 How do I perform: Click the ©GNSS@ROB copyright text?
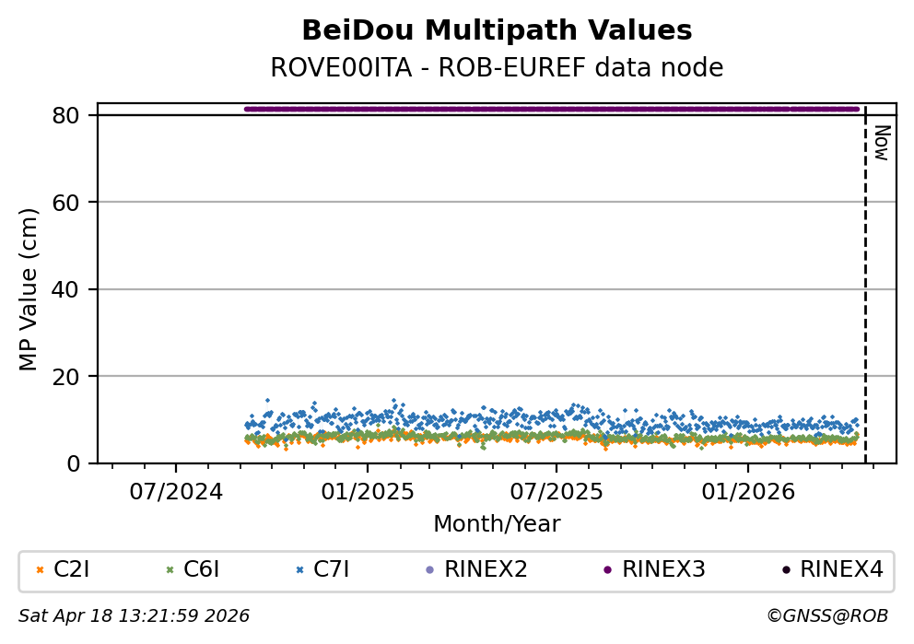click(x=826, y=615)
